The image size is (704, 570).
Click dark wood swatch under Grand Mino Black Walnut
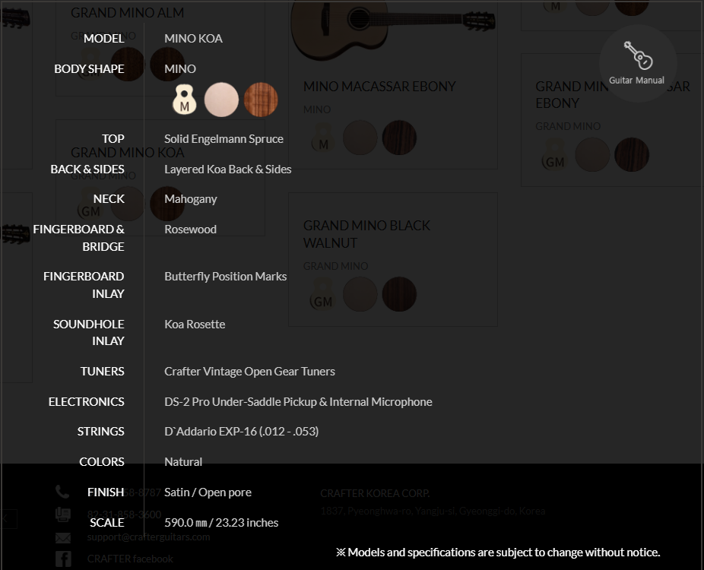coord(399,294)
